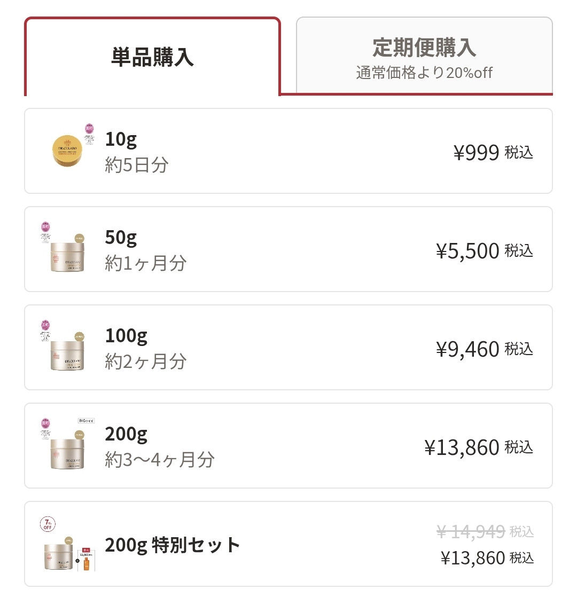The height and width of the screenshot is (605, 577).
Task: Click the 50g jar product image
Action: (x=67, y=256)
